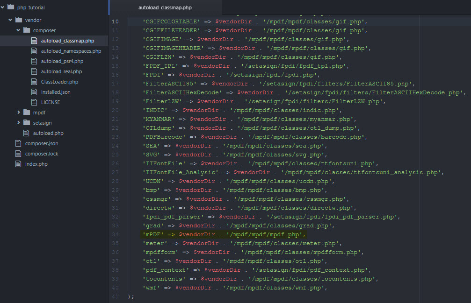The image size is (471, 303).
Task: Click the mpdf folder icon
Action: tap(27, 113)
